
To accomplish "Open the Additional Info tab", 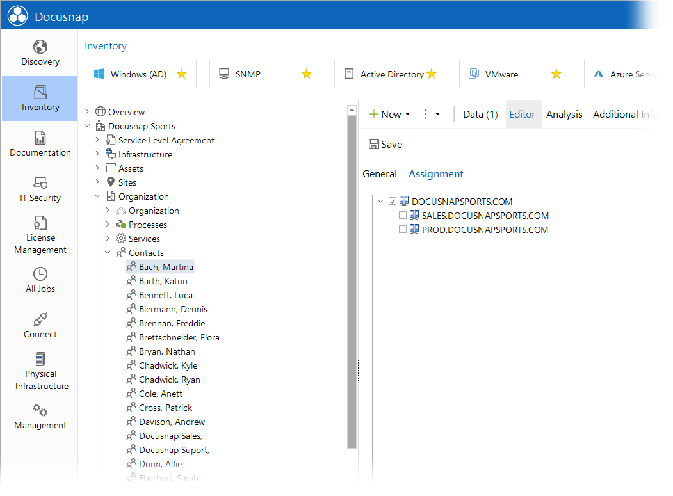I will [626, 114].
